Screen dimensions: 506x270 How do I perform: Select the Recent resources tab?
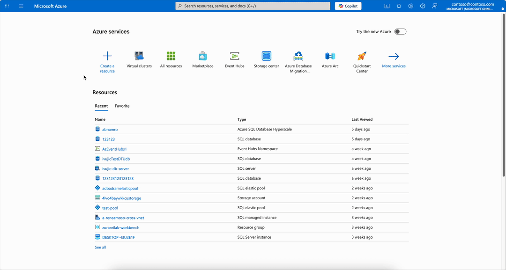click(101, 106)
